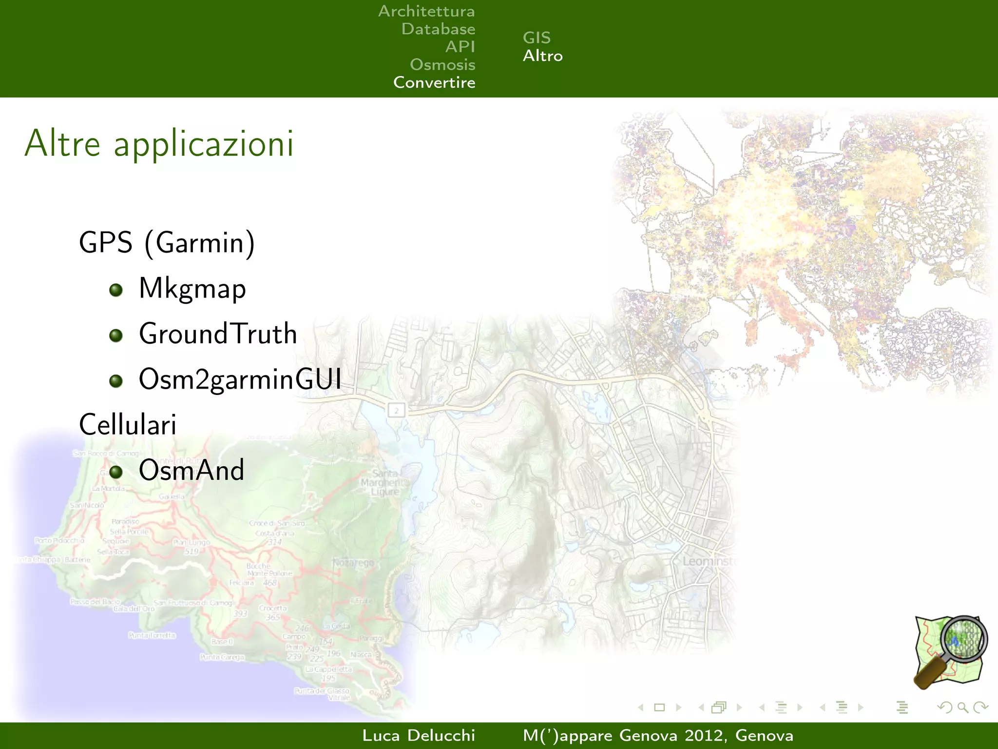Jump to the GIS subsection
This screenshot has height=749, width=998.
click(537, 38)
